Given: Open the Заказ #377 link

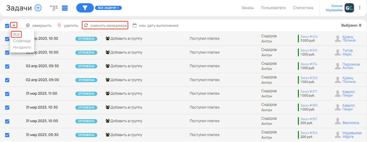Looking at the screenshot, I should click(309, 91).
